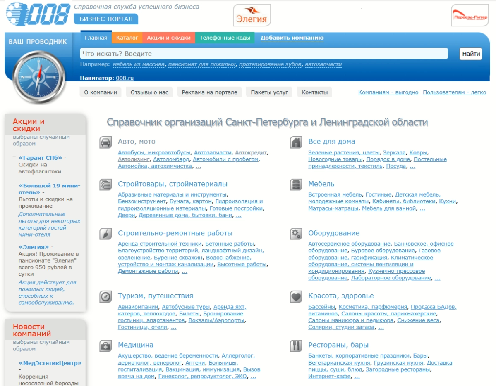The image size is (496, 386).
Task: Click the compass icon beside Туризм, путешествия
Action: (105, 296)
